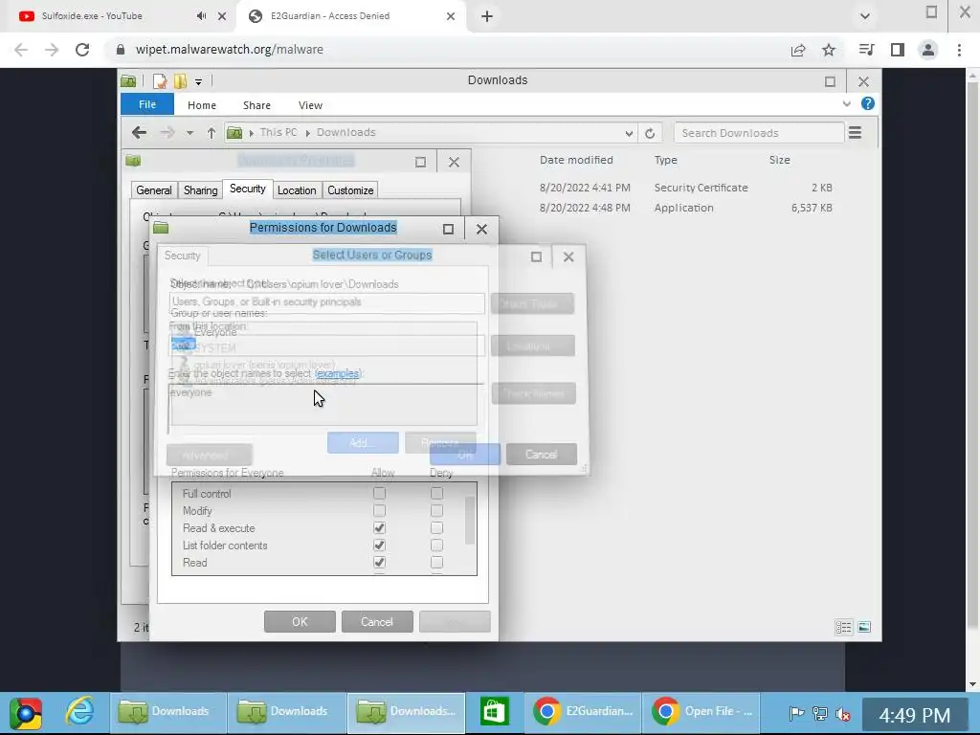Click volume tray icon

tap(843, 713)
